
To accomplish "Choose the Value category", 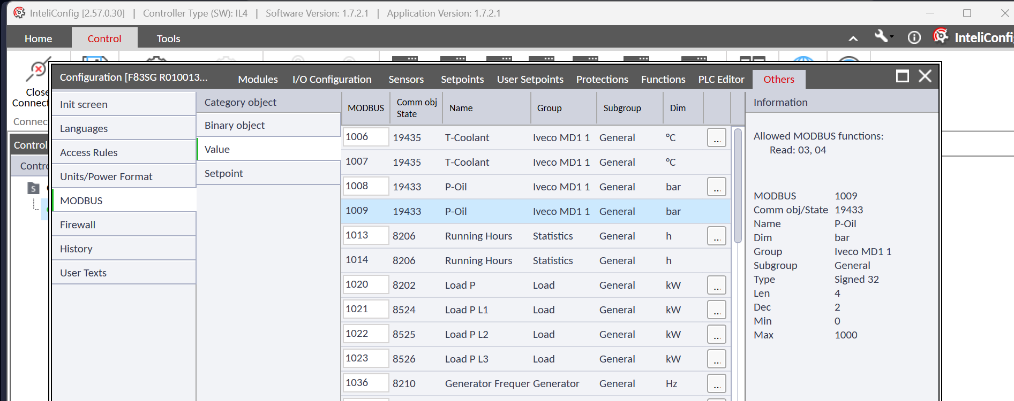I will click(269, 149).
